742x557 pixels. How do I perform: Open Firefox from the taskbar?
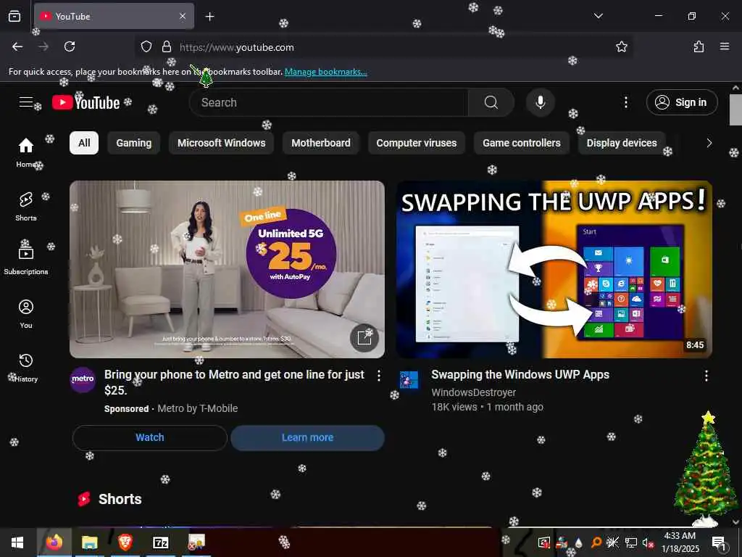[54, 542]
